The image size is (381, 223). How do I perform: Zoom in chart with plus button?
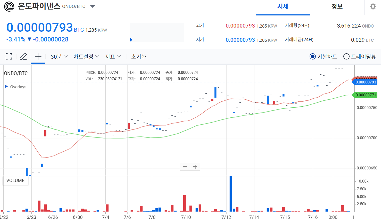point(195,167)
